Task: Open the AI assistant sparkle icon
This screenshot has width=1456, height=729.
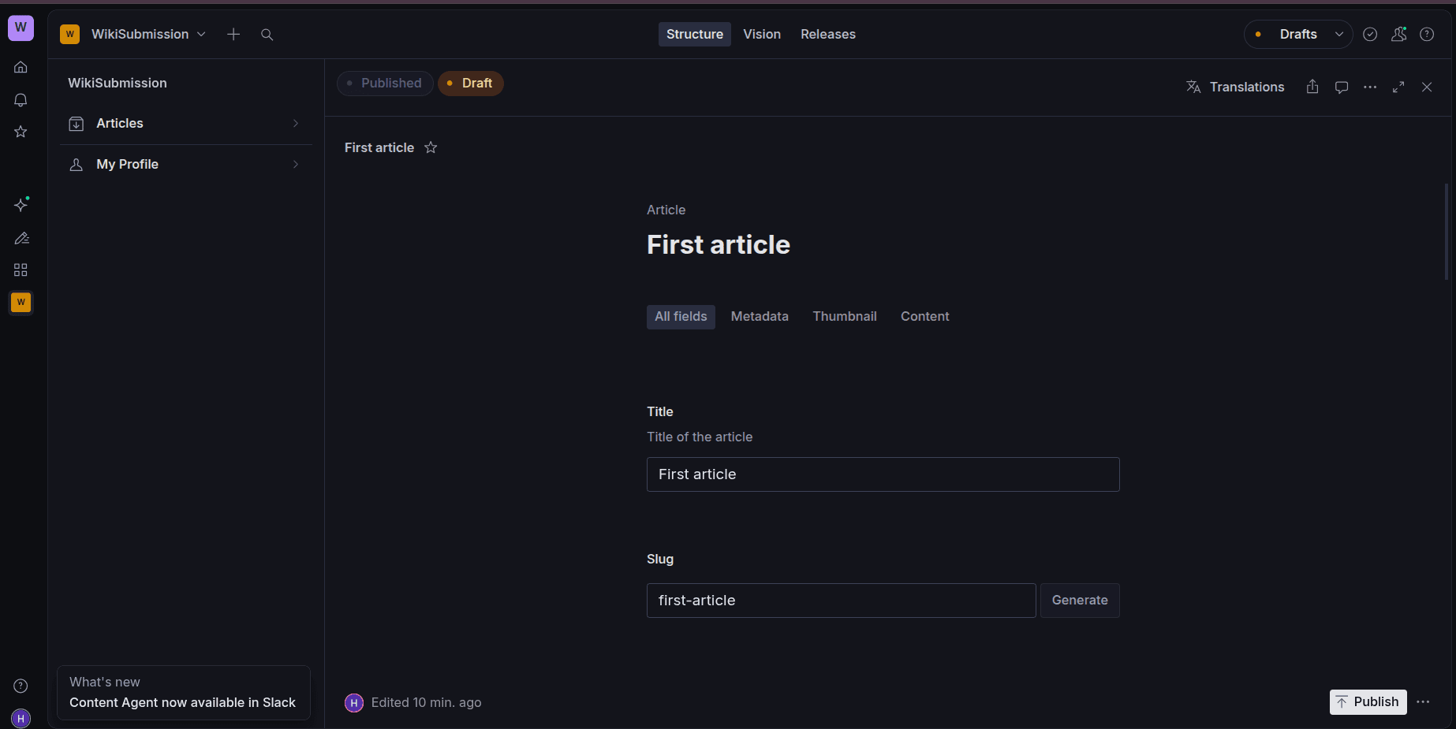Action: pyautogui.click(x=21, y=204)
